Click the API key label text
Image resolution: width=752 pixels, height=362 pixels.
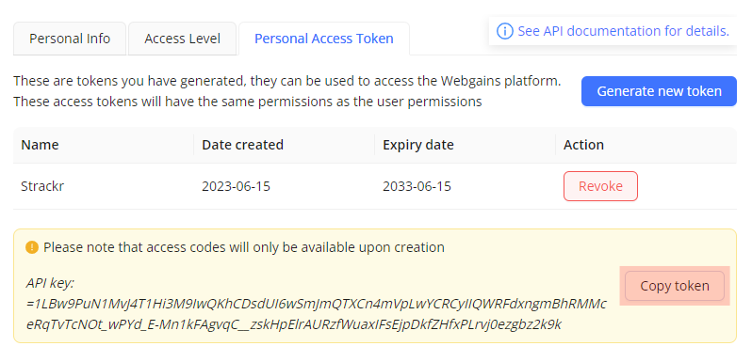pos(50,283)
